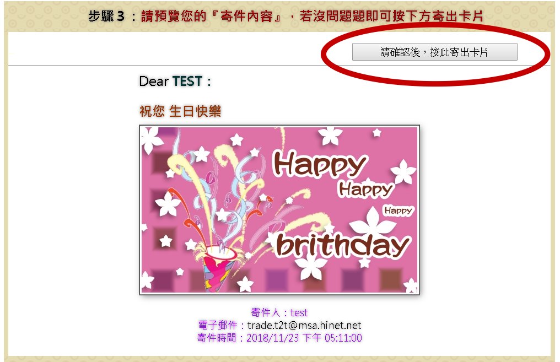Open the pink birthday card preview image
The width and height of the screenshot is (560, 362).
pos(279,210)
